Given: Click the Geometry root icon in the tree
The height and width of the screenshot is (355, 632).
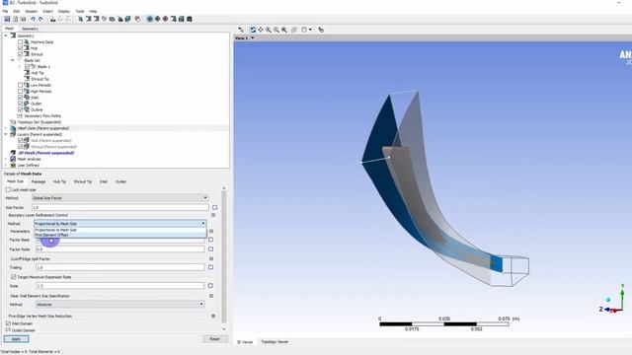Looking at the screenshot, I should [x=13, y=35].
